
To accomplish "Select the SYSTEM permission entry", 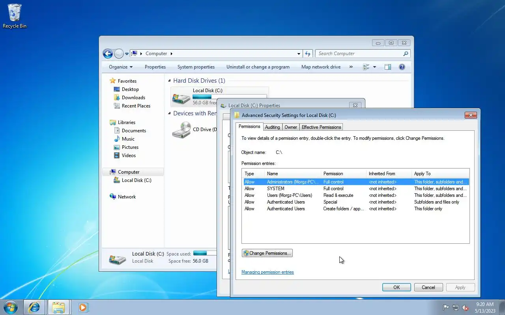I will 355,189.
